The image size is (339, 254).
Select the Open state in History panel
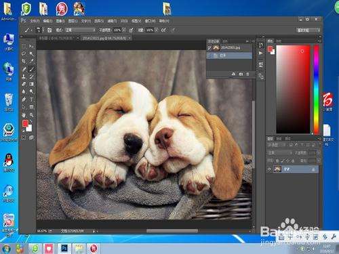click(x=229, y=55)
